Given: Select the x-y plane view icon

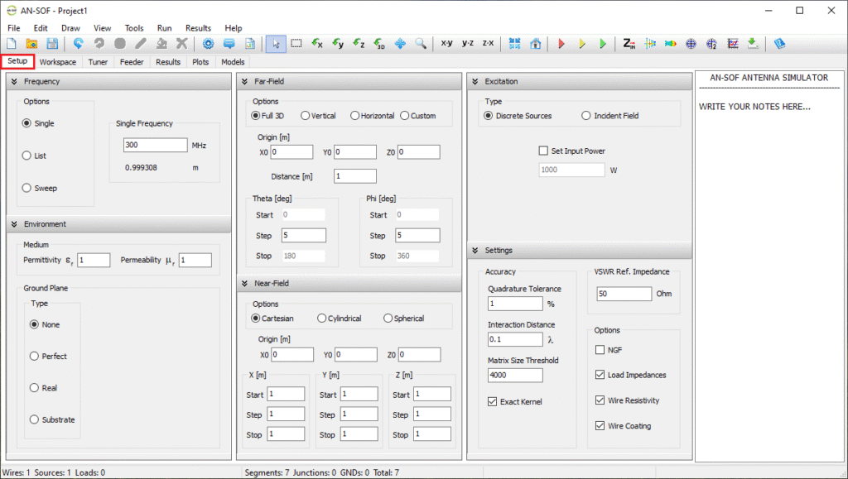Looking at the screenshot, I should [x=446, y=43].
